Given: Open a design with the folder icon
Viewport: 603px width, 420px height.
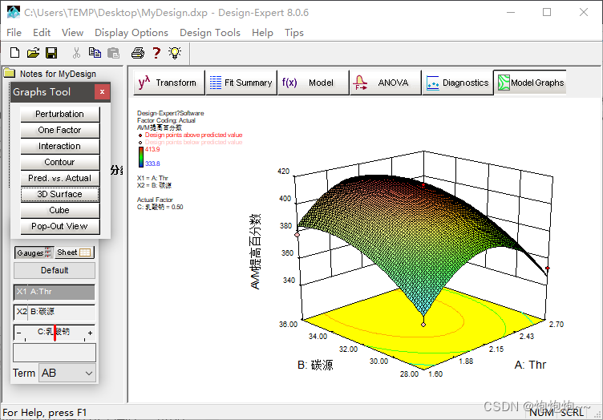Looking at the screenshot, I should (x=33, y=53).
